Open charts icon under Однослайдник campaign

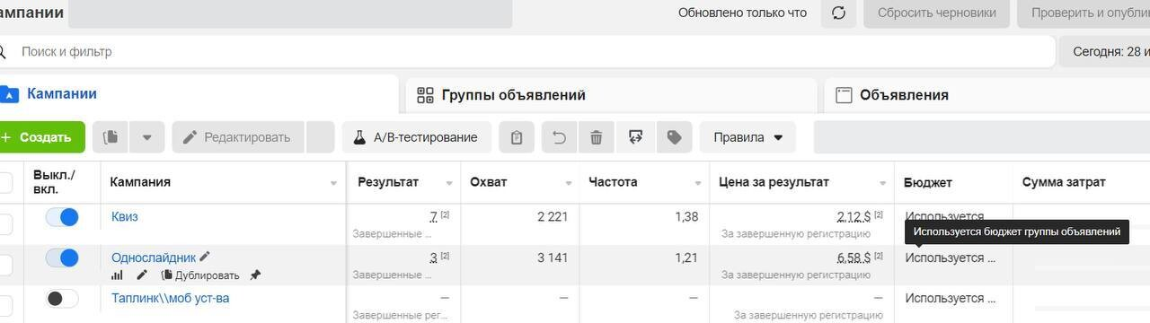point(117,275)
